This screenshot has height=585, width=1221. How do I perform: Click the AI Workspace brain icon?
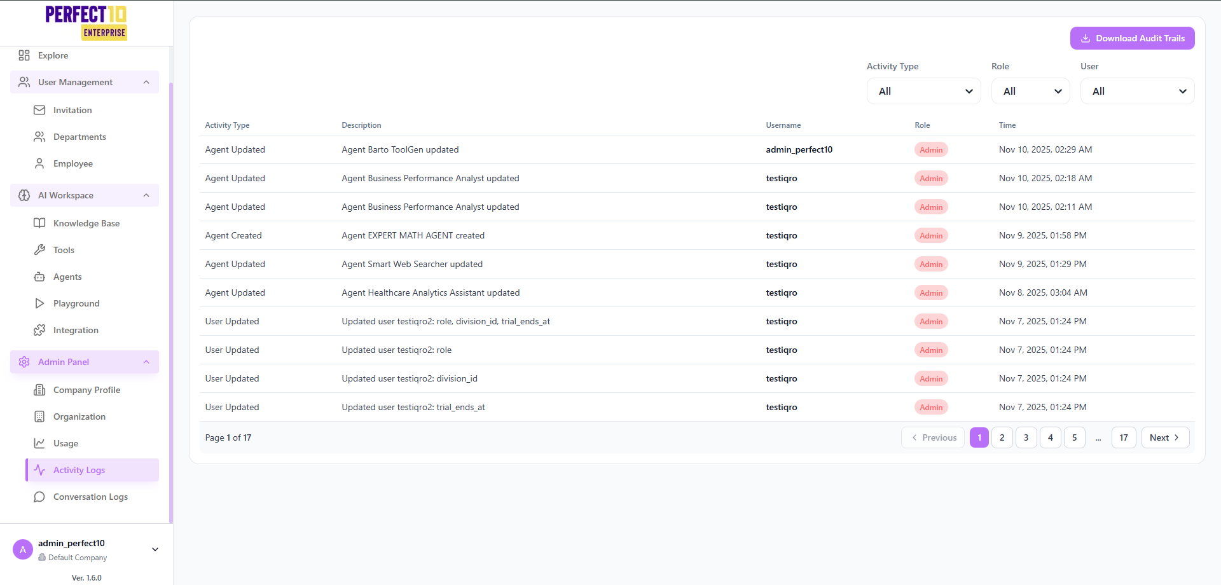point(24,195)
